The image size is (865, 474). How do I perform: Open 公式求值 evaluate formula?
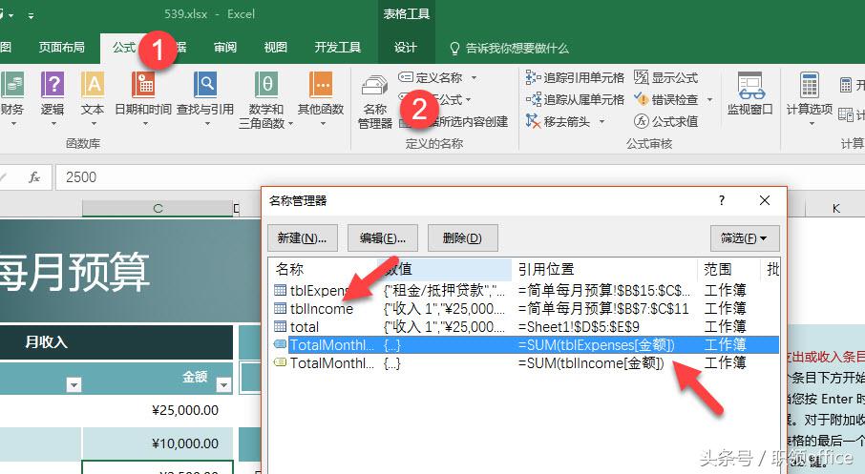665,121
